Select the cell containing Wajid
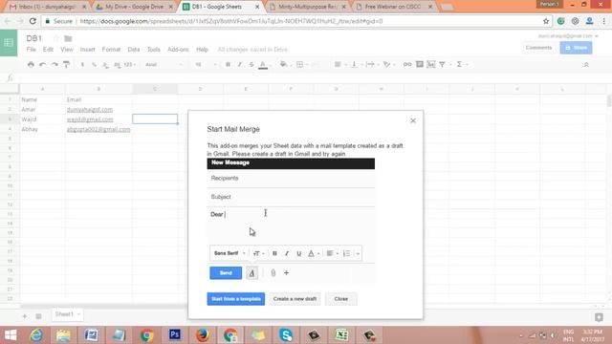 (42, 119)
